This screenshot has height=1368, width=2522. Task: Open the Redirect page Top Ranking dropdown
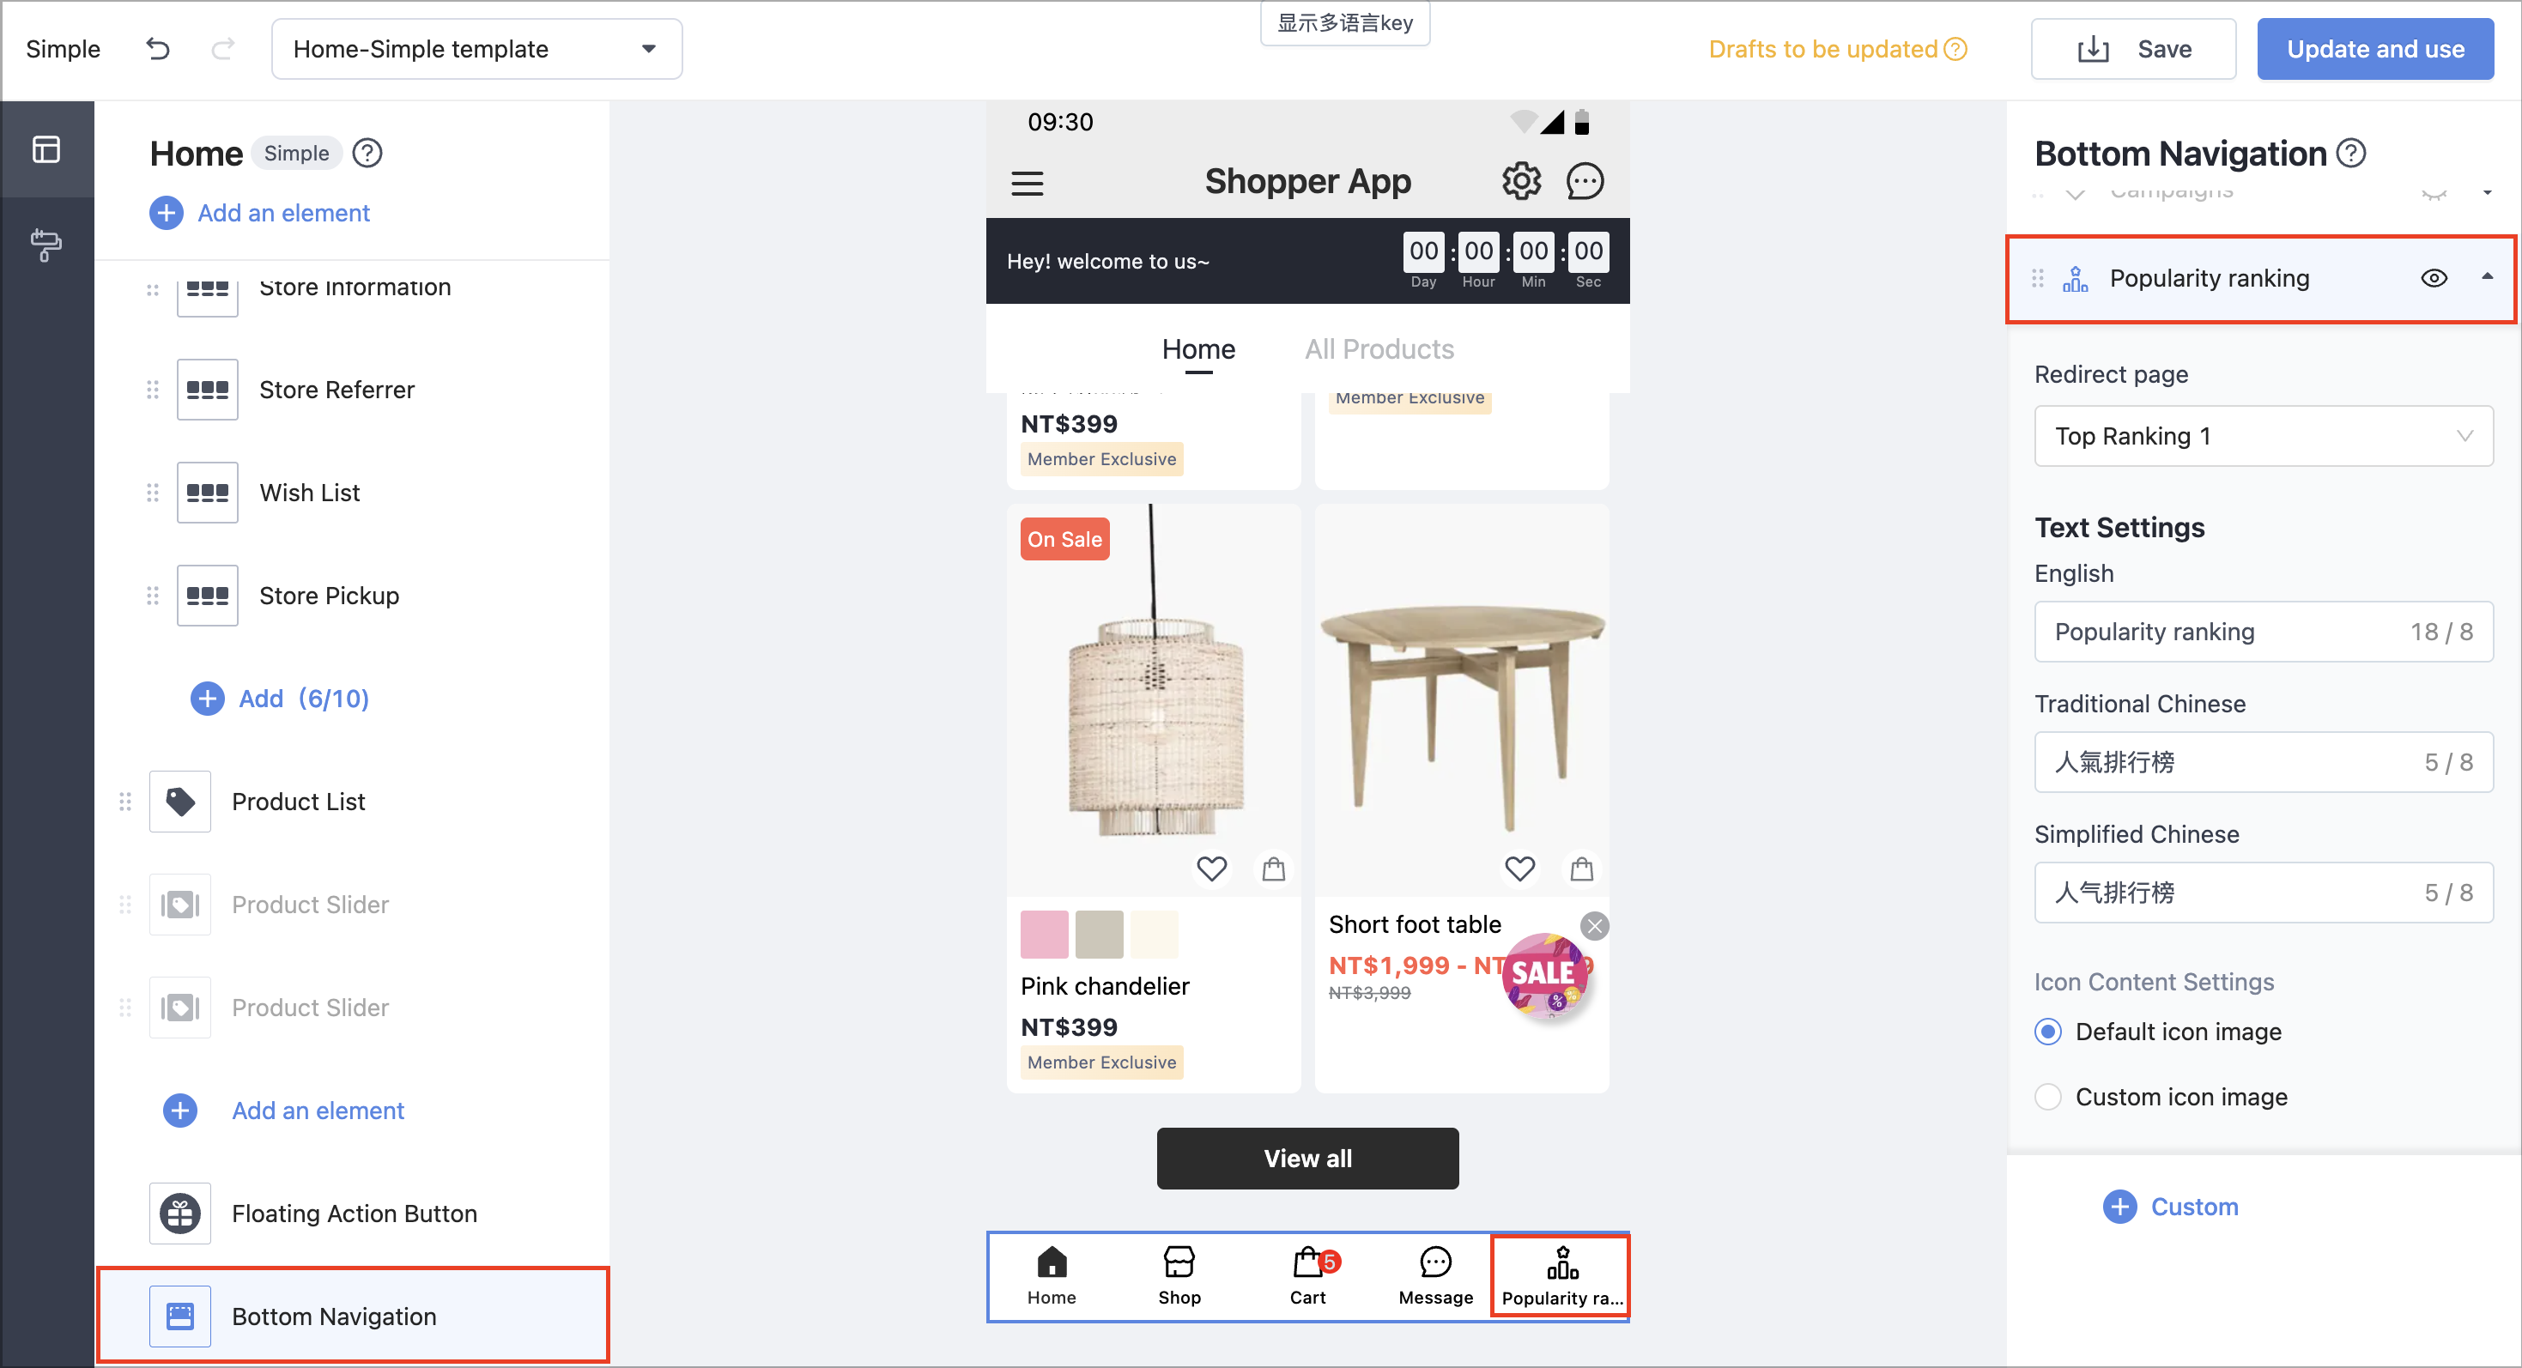coord(2264,437)
